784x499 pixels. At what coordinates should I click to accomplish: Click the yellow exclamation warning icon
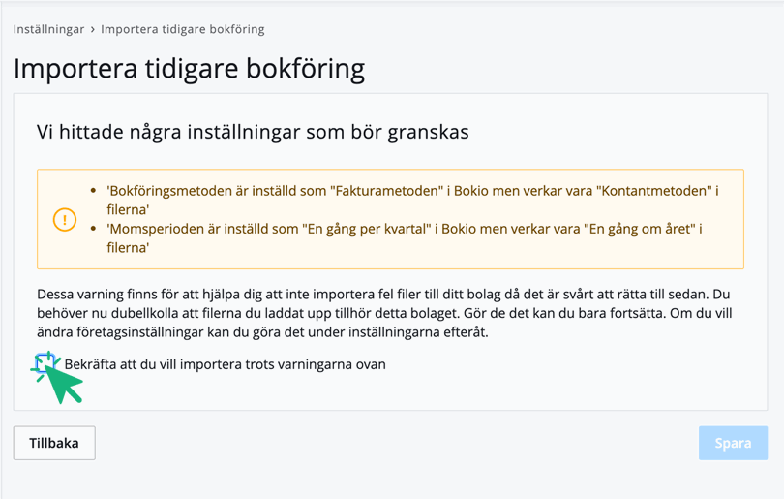click(64, 220)
